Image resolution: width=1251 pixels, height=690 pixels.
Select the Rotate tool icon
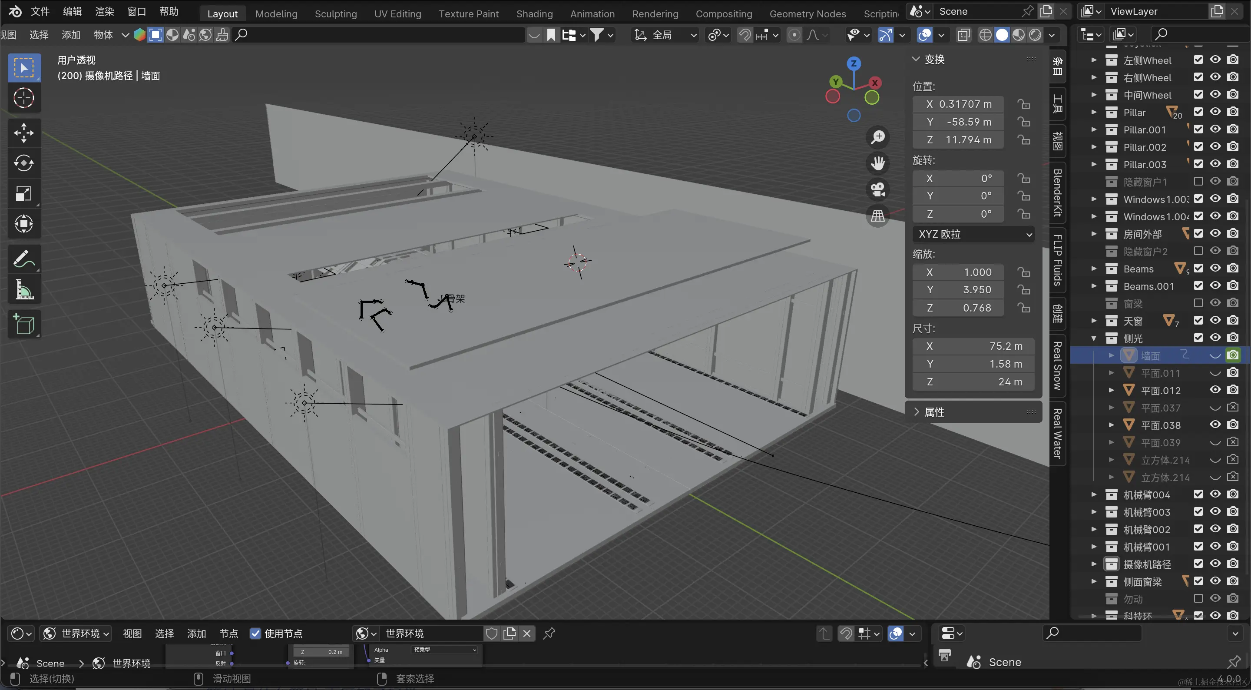click(x=23, y=163)
